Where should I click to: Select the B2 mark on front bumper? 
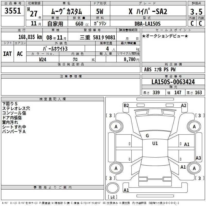(x=126, y=106)
